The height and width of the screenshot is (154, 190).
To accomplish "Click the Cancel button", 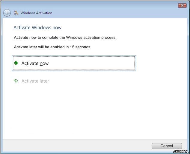I will click(x=167, y=146).
